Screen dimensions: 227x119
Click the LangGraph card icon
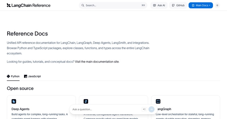158,101
